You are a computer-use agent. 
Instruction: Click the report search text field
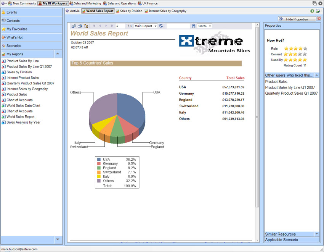(178, 26)
